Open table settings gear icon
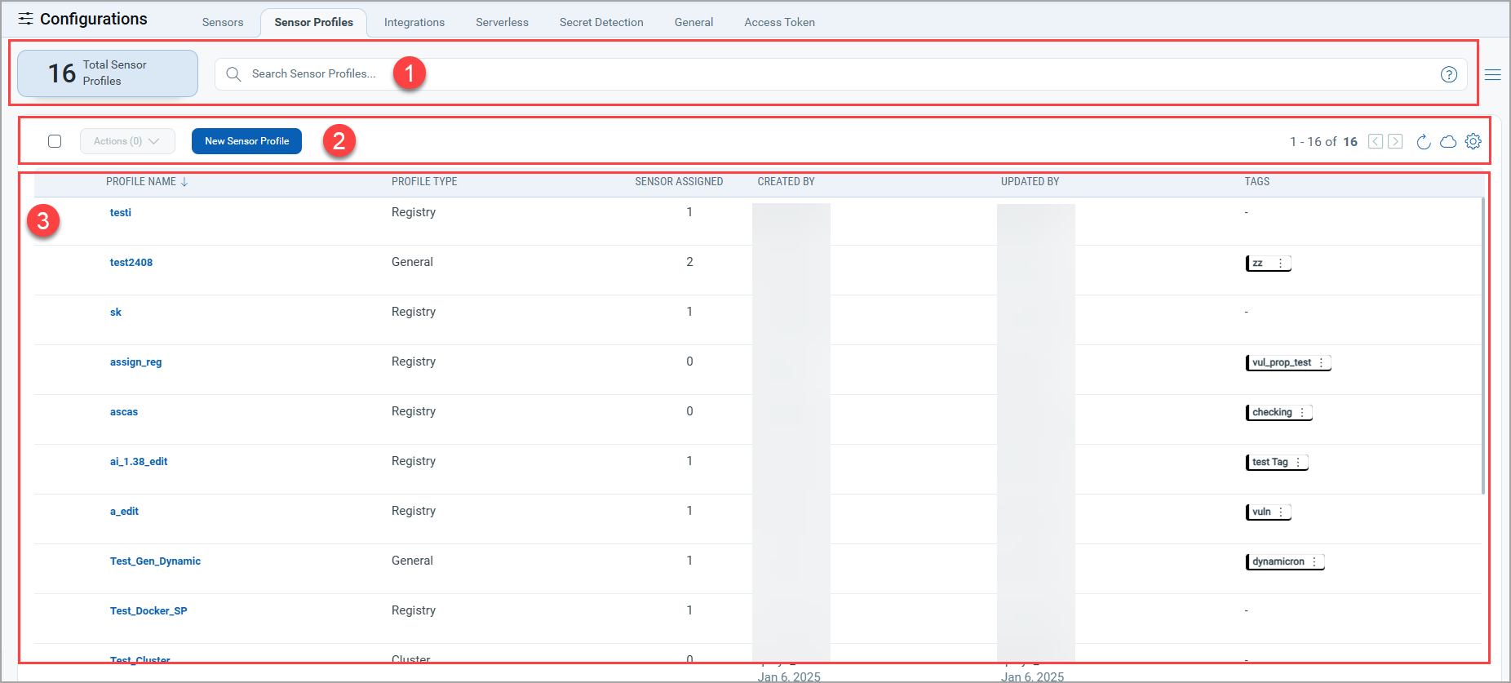 (x=1473, y=141)
